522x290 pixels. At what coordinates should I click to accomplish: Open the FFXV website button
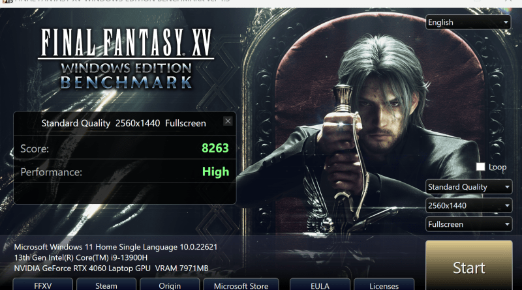coord(42,285)
